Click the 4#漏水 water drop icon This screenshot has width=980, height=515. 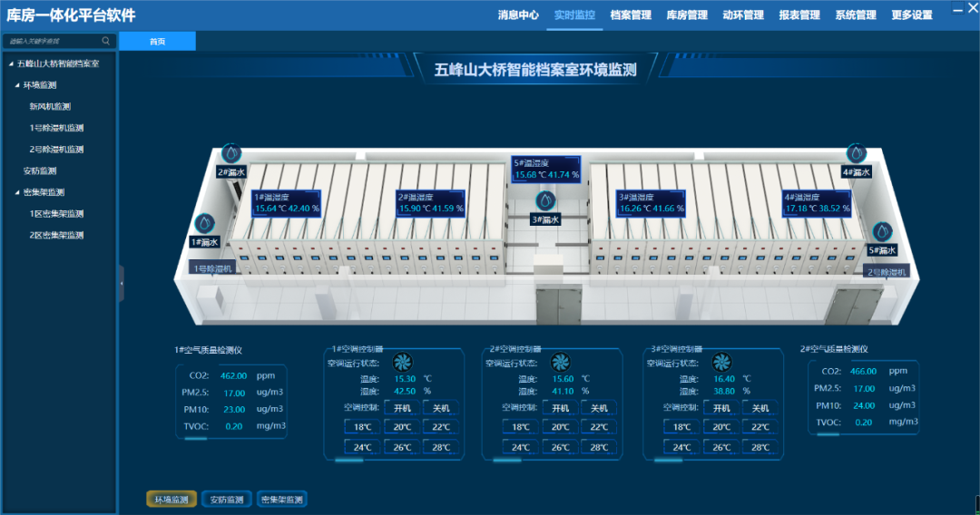pyautogui.click(x=856, y=153)
